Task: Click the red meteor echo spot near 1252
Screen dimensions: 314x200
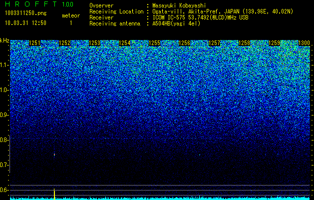Action: tap(54, 154)
